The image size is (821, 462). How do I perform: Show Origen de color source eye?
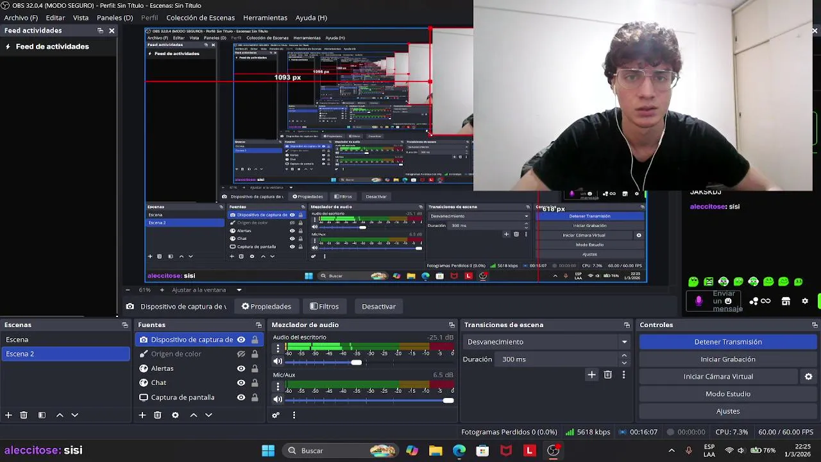(x=241, y=354)
